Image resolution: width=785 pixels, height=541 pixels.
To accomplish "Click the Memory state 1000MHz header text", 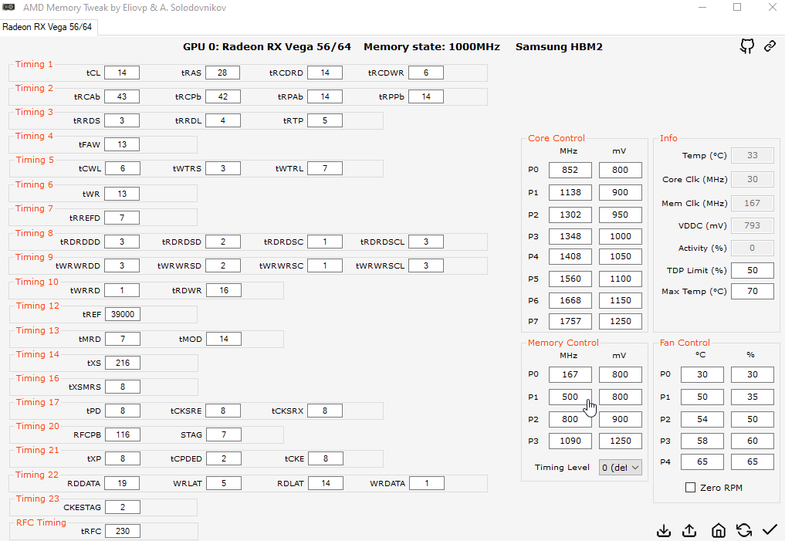I will pyautogui.click(x=431, y=46).
